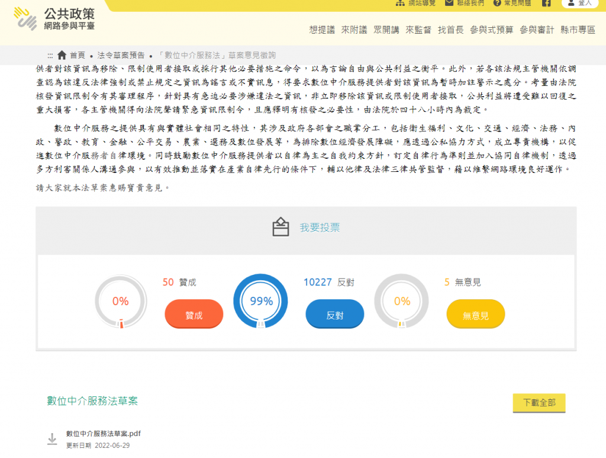
Task: Open 數位中介服務法草案.pdf file link
Action: pos(104,434)
